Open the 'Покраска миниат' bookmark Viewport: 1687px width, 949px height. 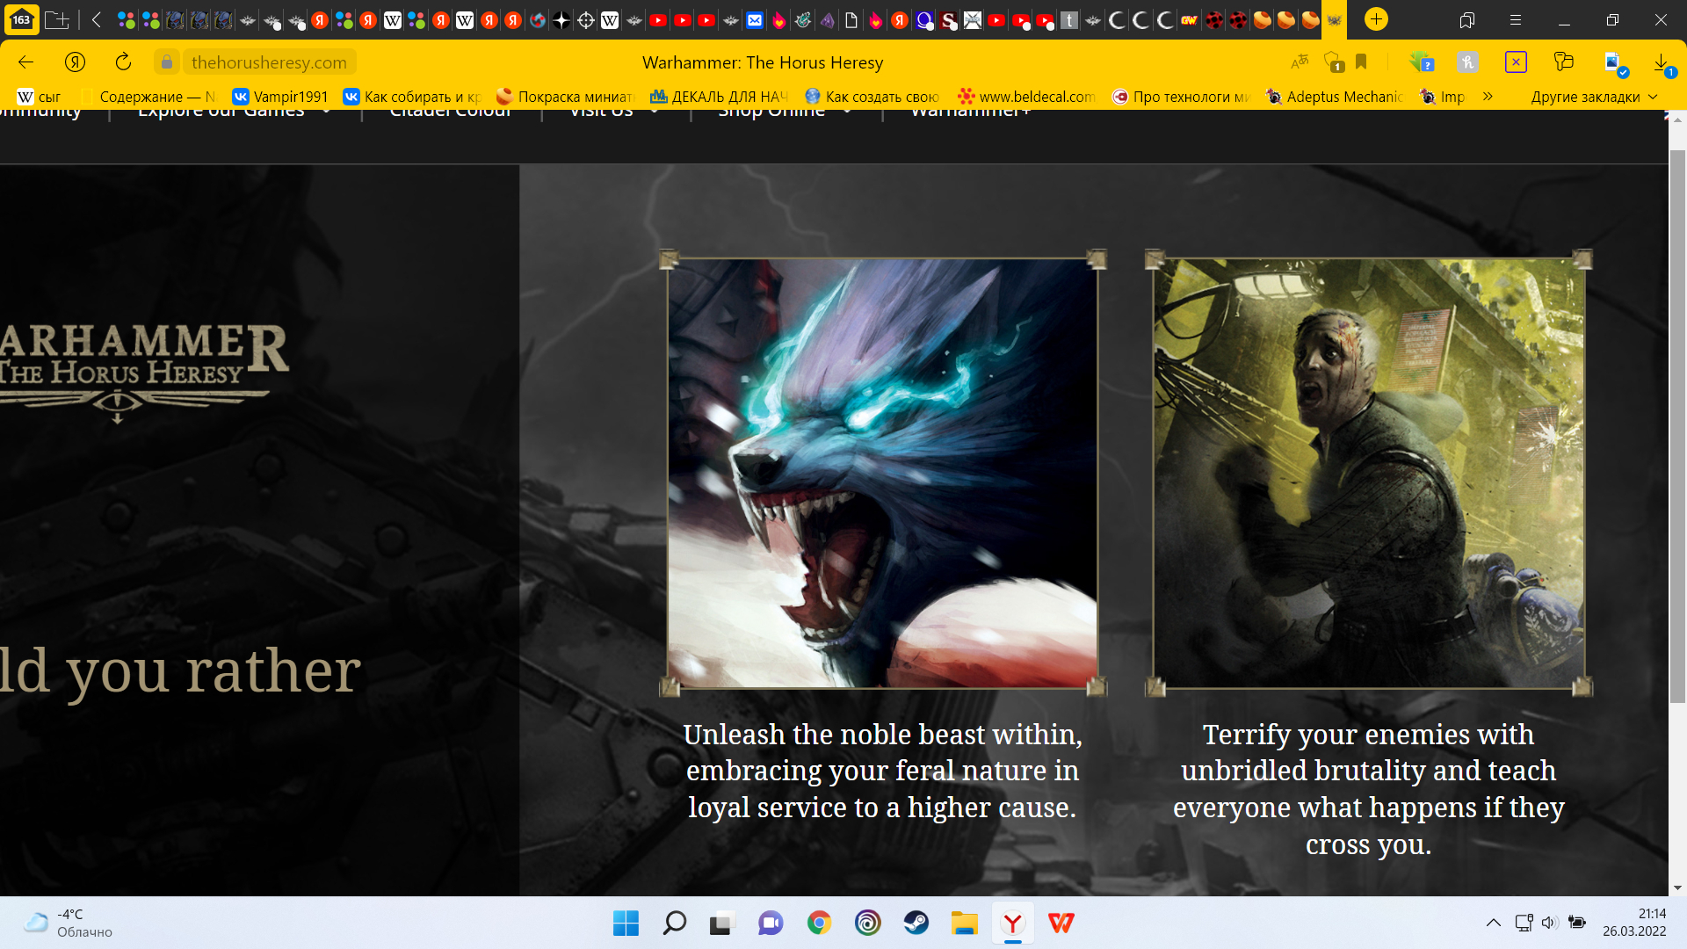click(x=565, y=97)
